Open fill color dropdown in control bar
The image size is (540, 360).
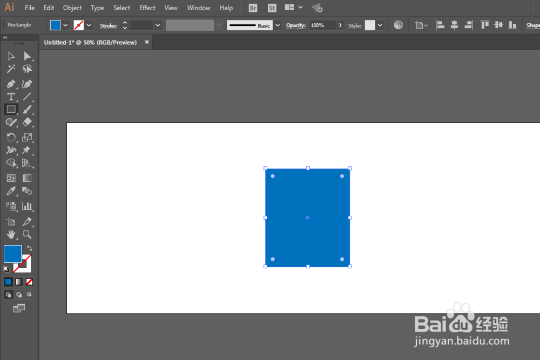click(65, 25)
